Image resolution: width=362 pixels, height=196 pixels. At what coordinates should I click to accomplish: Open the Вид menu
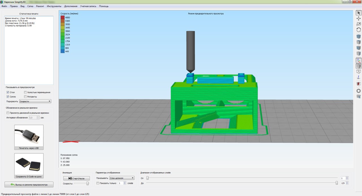(23, 6)
